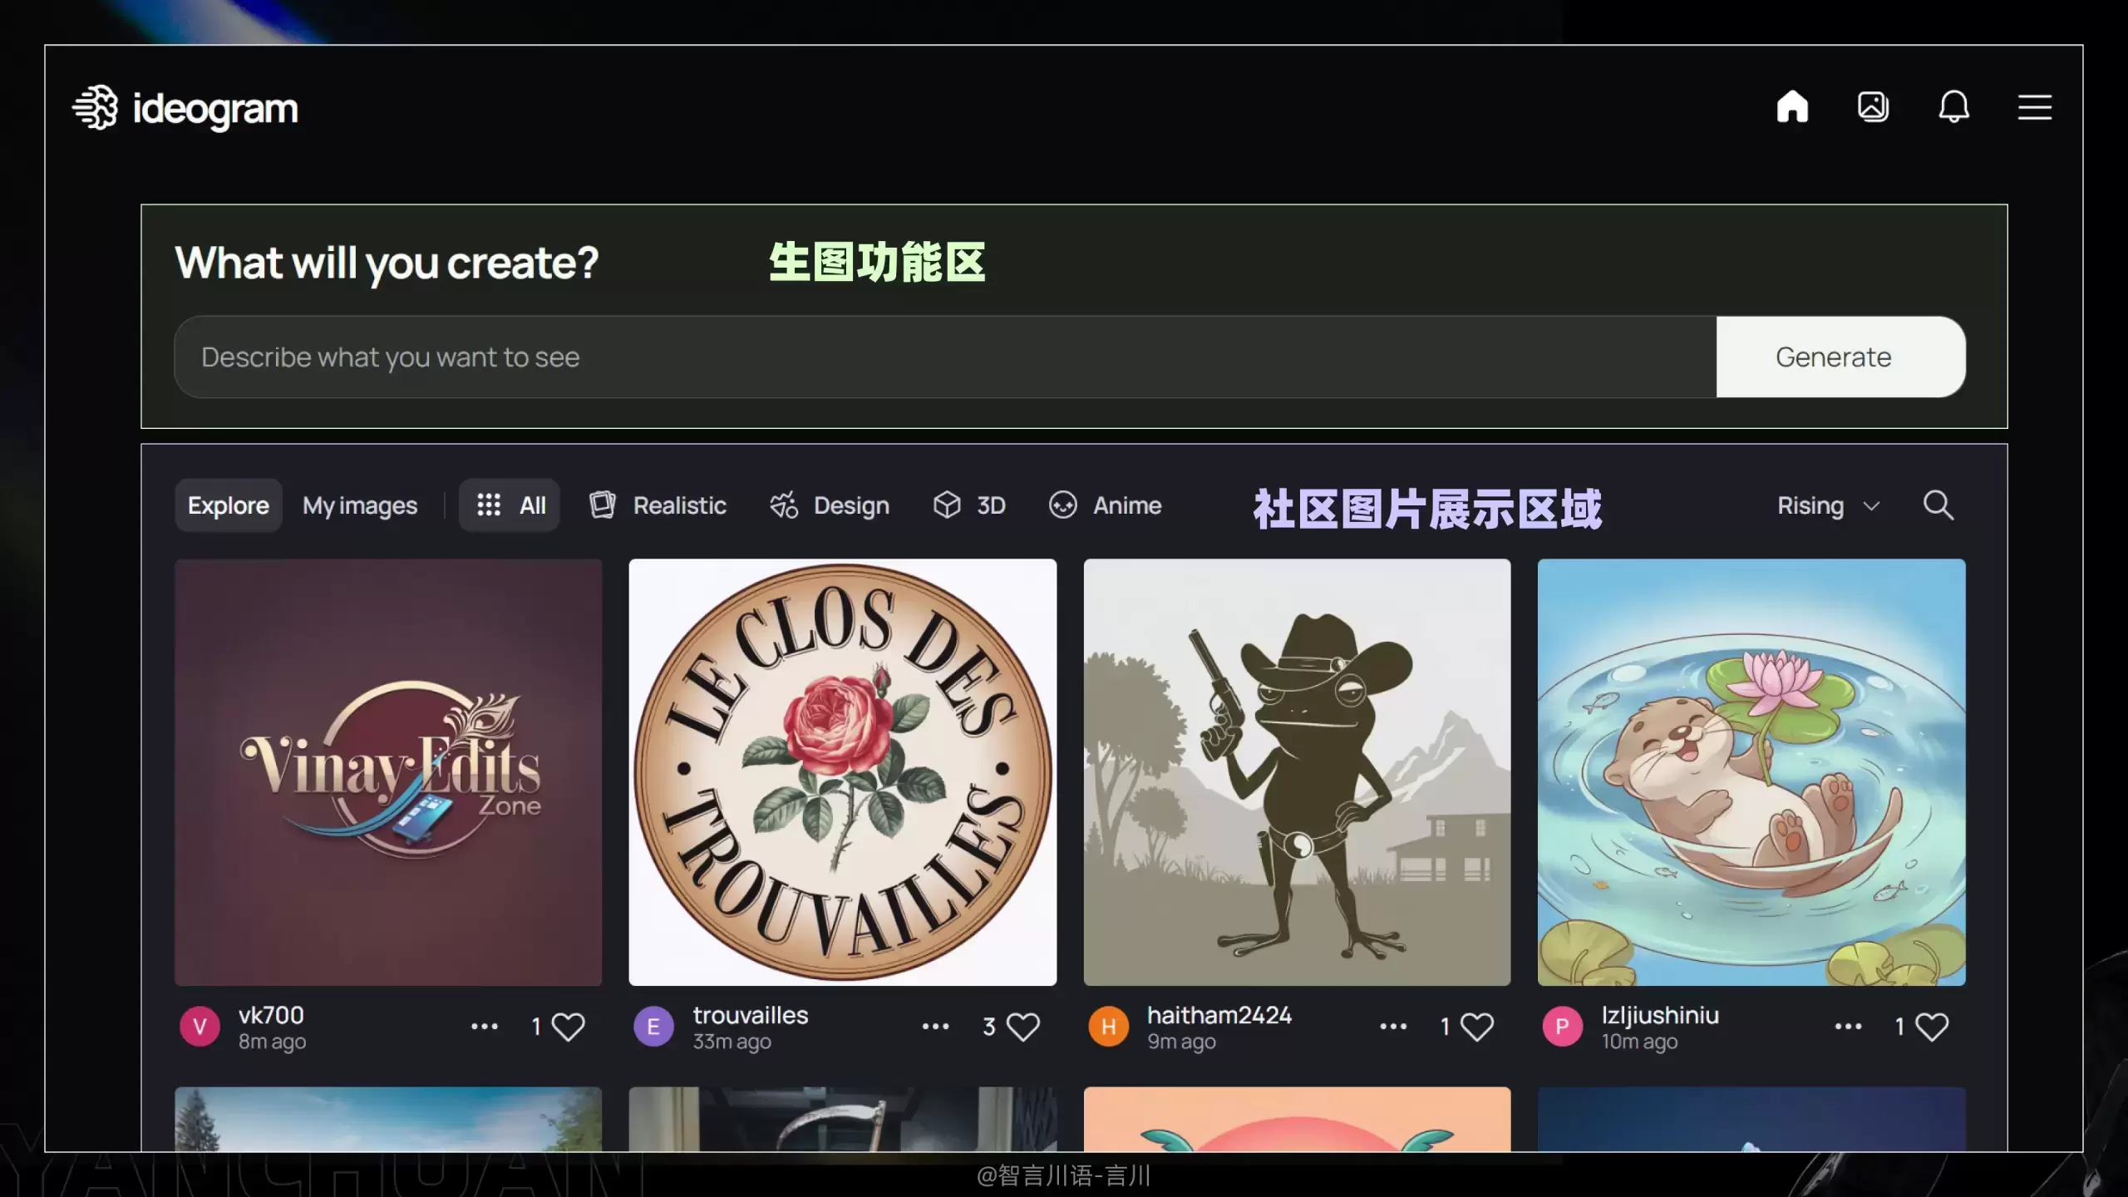The image size is (2128, 1197).
Task: Click the 'What will you create?' heading
Action: click(x=387, y=264)
